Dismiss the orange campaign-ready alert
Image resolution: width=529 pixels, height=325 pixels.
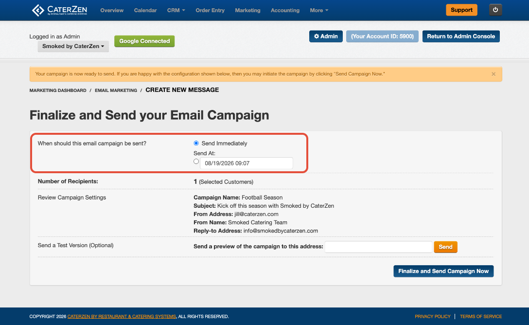(493, 74)
